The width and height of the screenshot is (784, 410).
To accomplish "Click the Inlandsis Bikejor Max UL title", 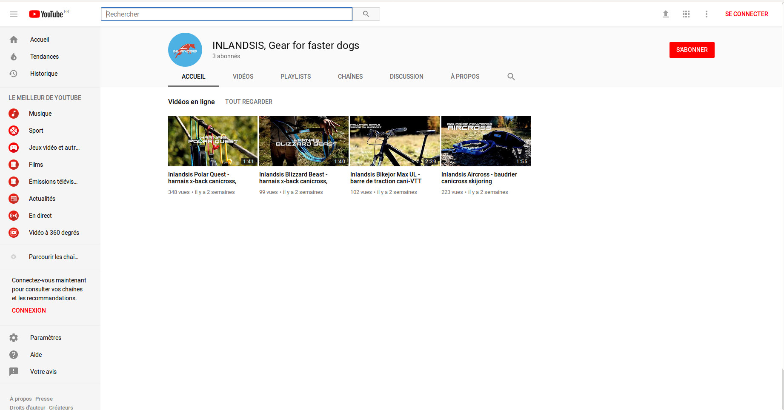I will coord(386,178).
